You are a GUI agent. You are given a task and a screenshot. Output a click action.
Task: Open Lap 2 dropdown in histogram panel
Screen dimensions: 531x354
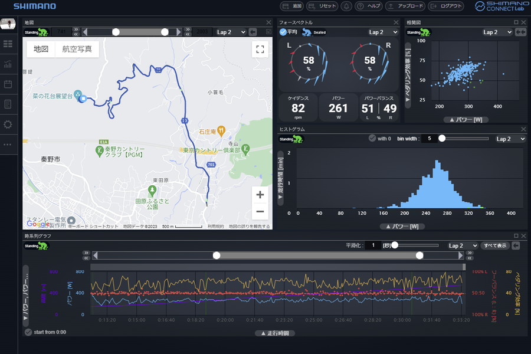coord(510,139)
